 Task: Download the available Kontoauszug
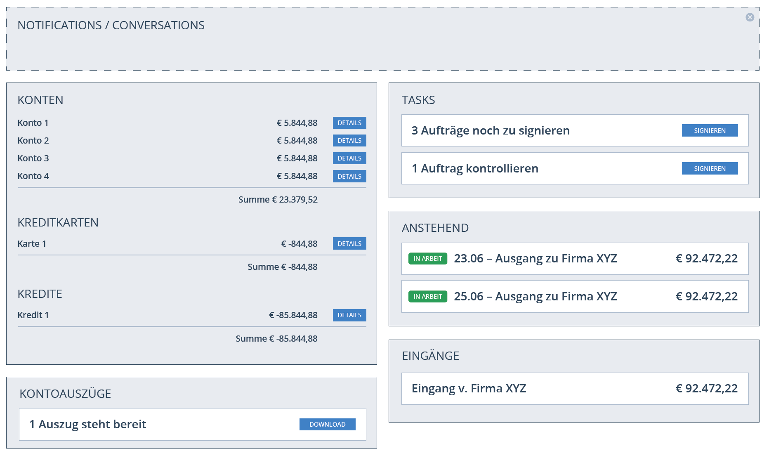click(x=327, y=425)
